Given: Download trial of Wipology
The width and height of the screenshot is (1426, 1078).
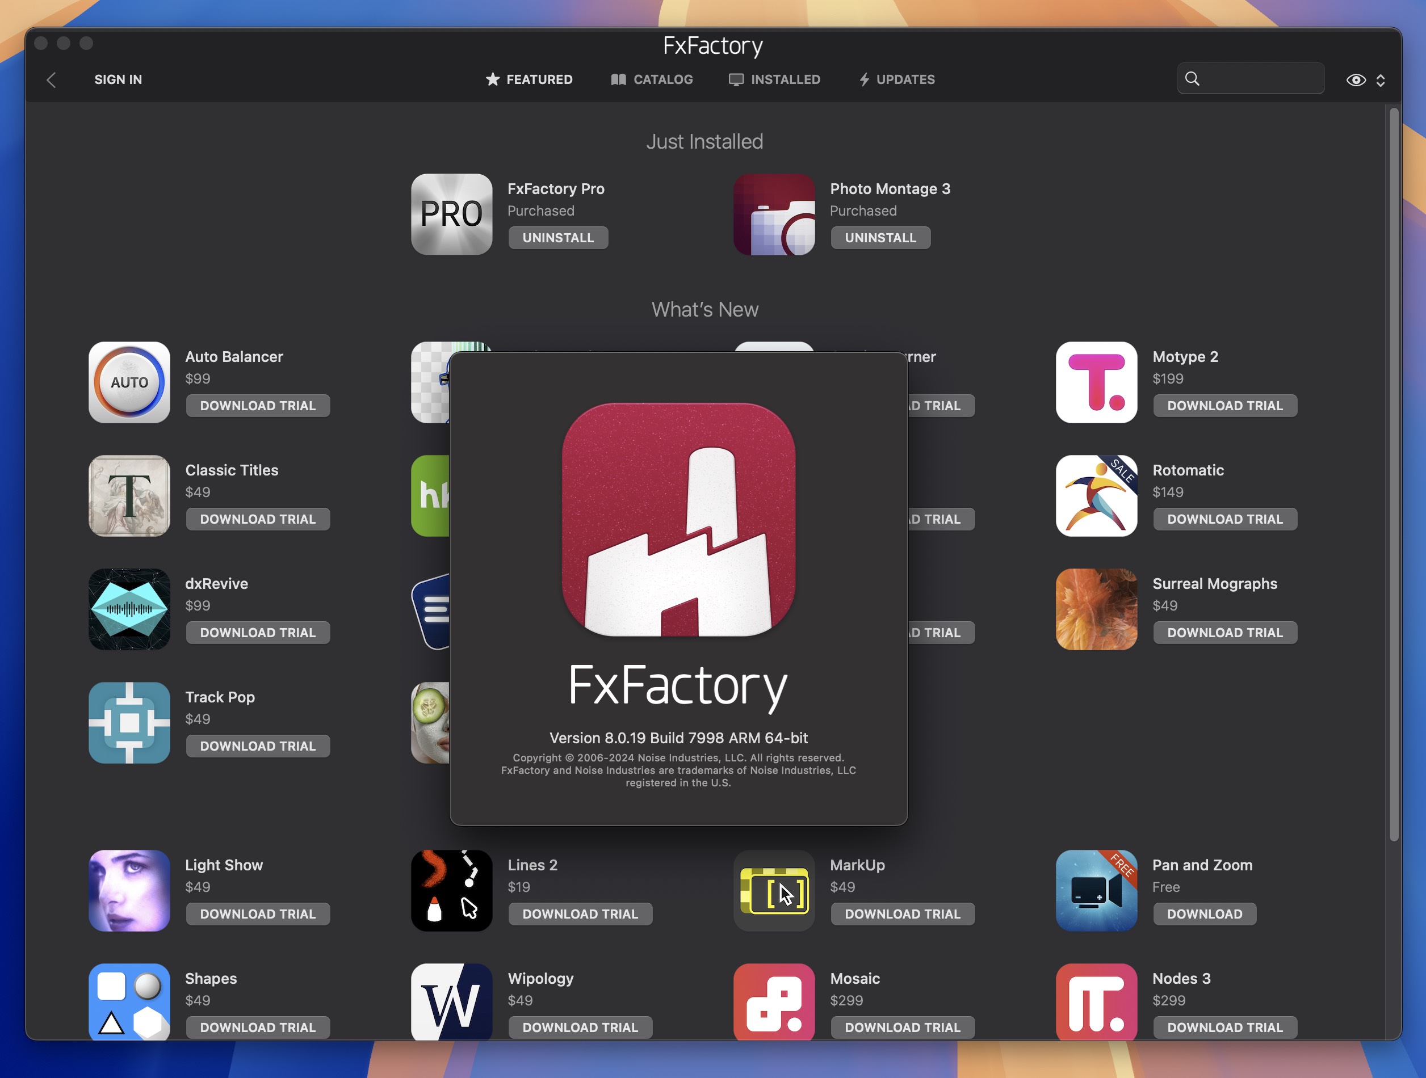Looking at the screenshot, I should pos(580,1028).
